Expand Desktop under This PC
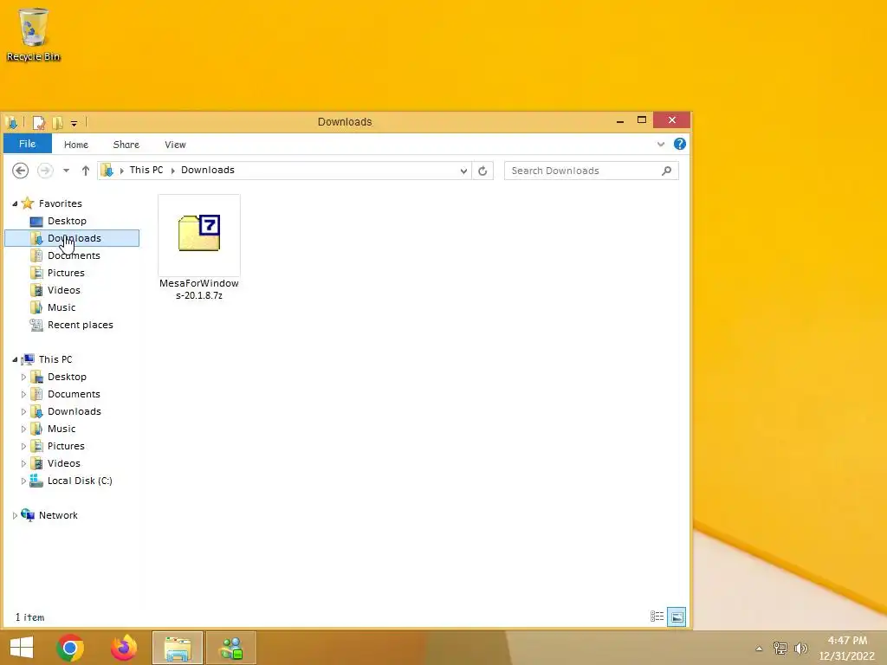 click(23, 378)
